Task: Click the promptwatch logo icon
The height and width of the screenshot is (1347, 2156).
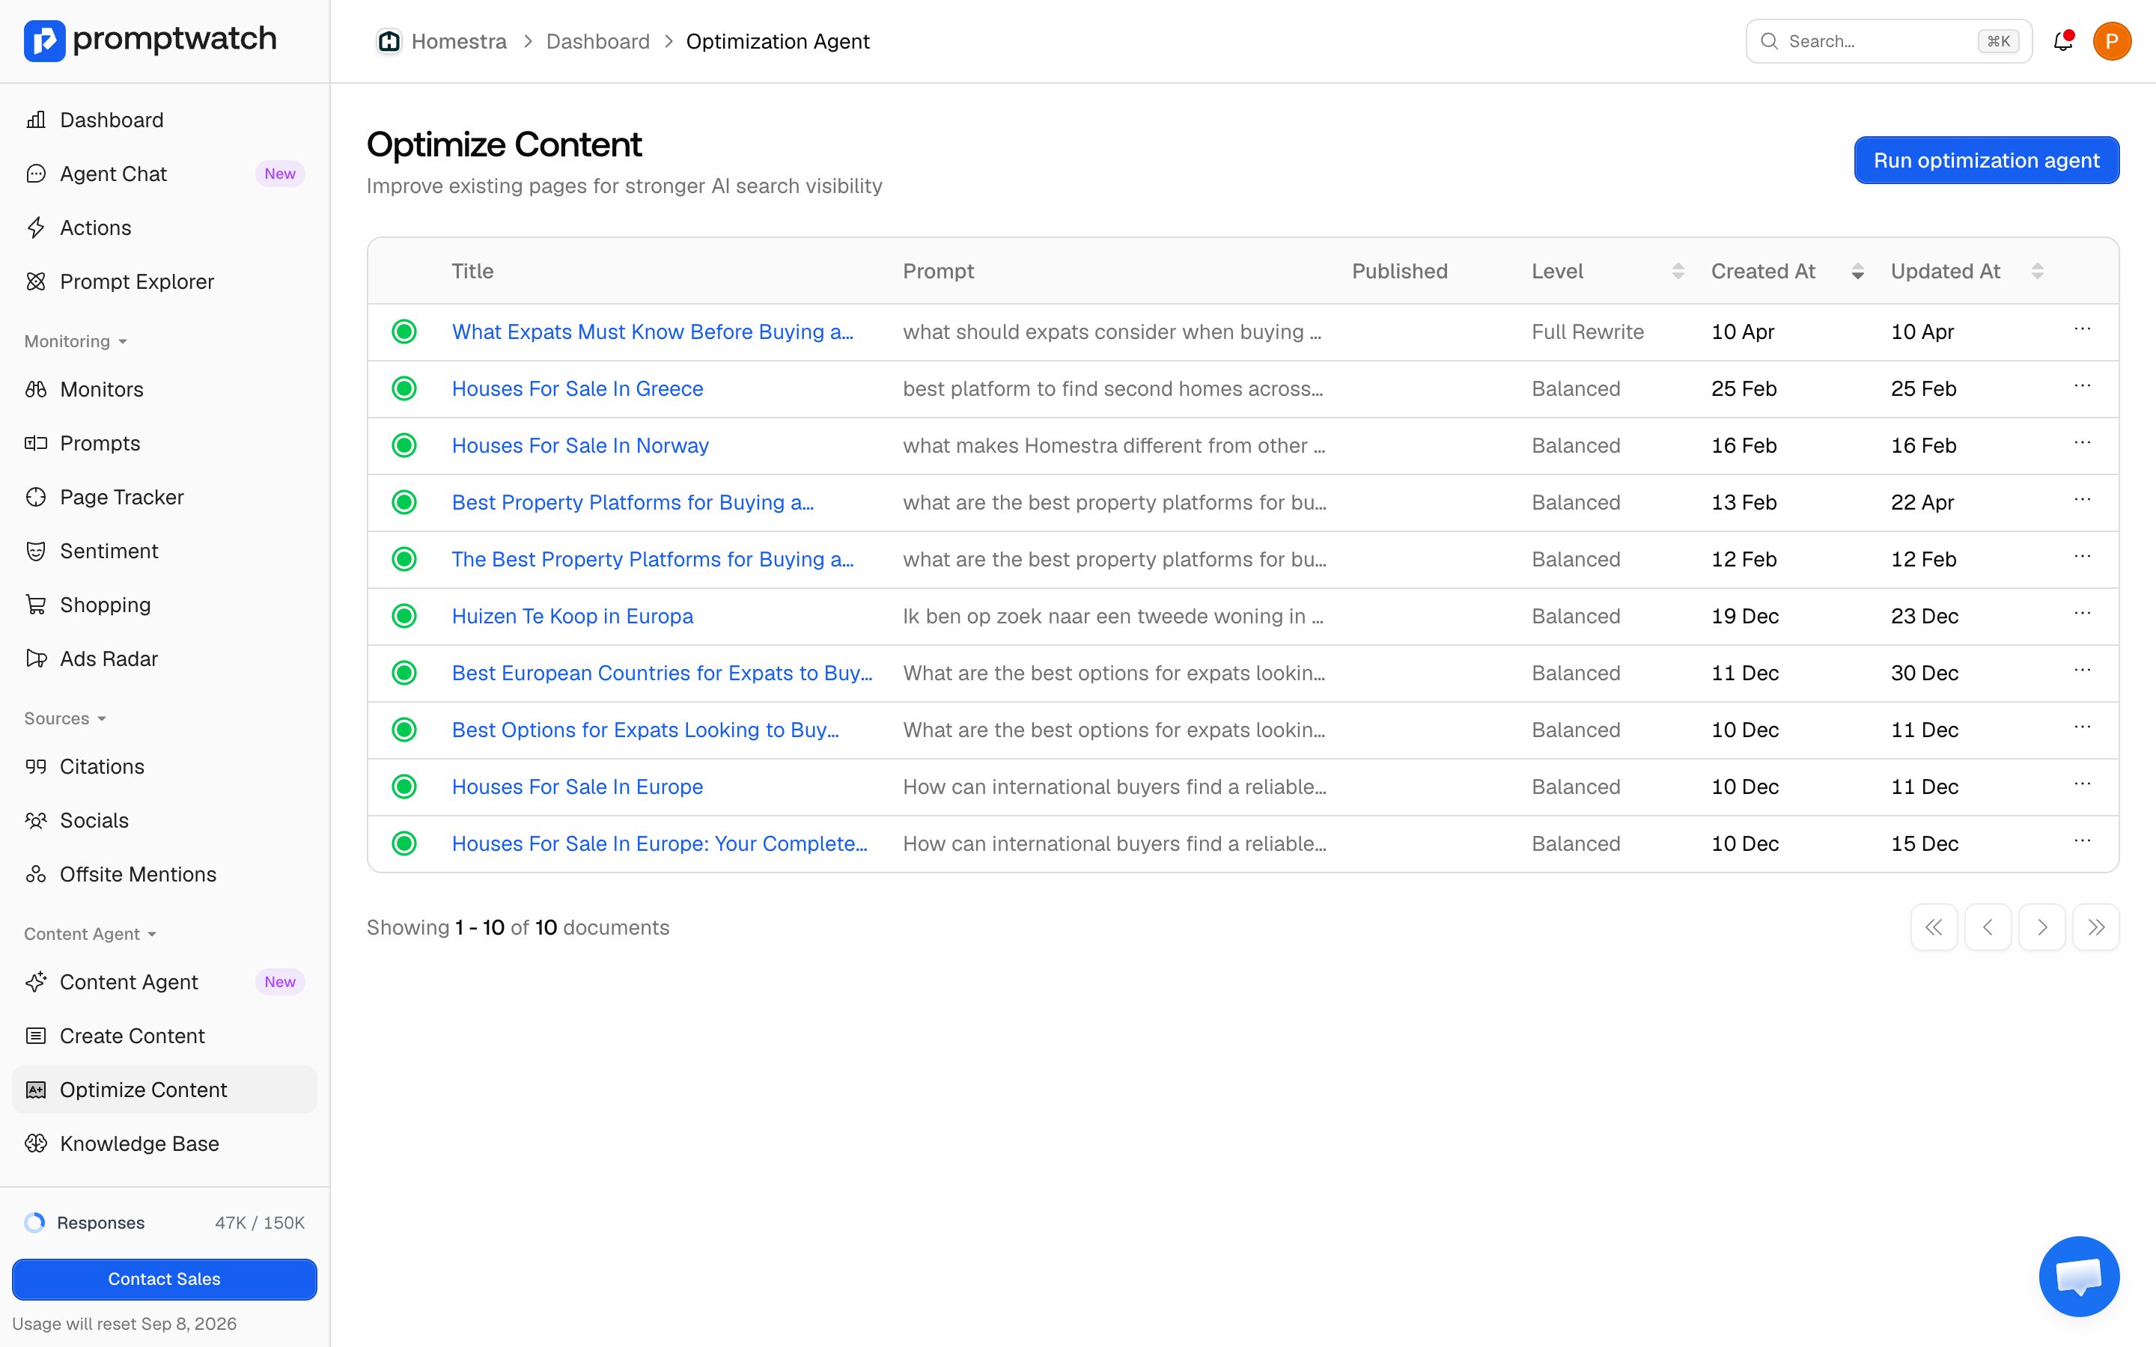Action: pos(45,41)
